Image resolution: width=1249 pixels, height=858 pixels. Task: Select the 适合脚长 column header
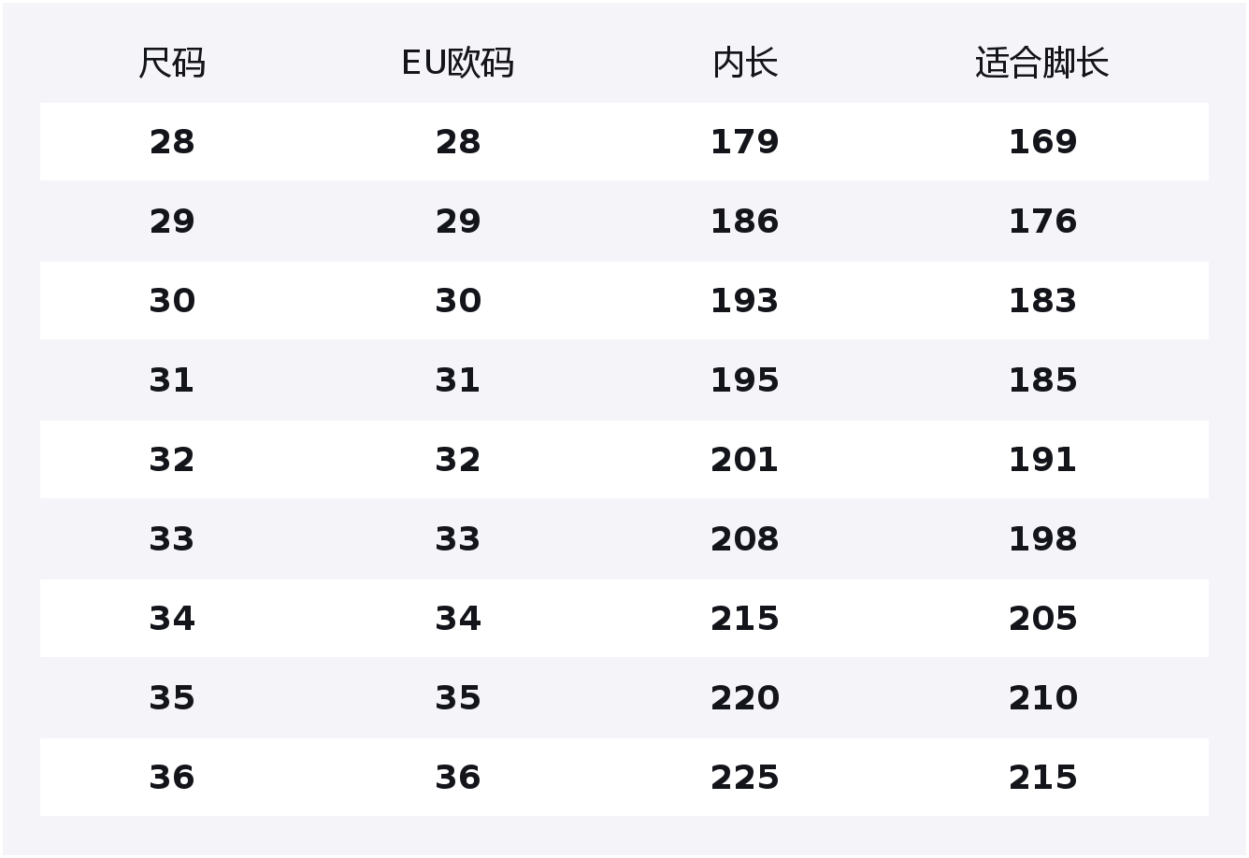1041,64
